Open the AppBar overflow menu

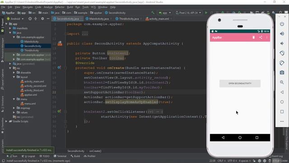click(x=267, y=37)
